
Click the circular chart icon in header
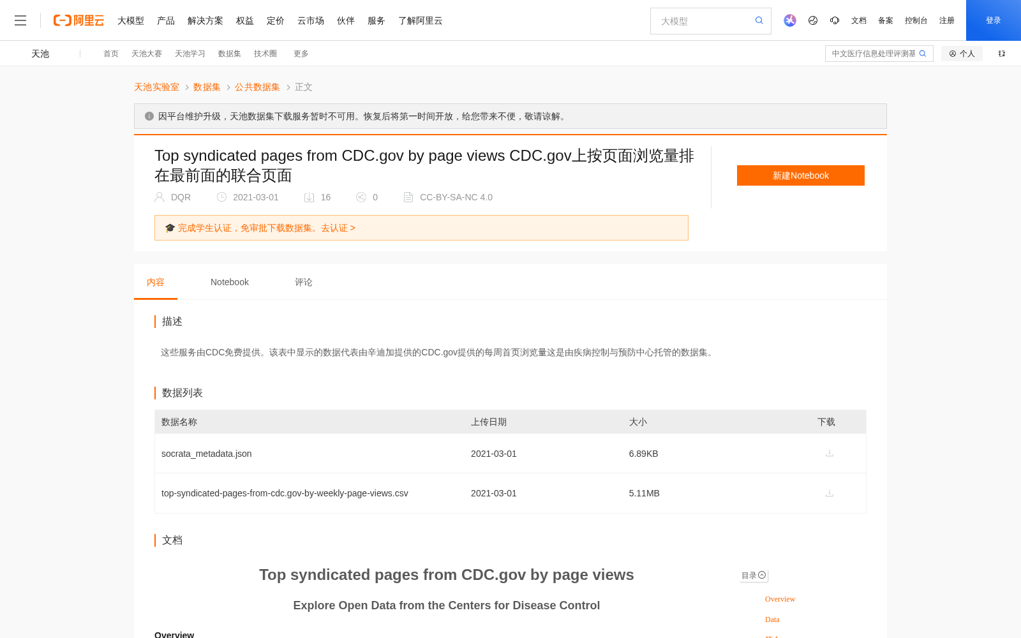(813, 20)
